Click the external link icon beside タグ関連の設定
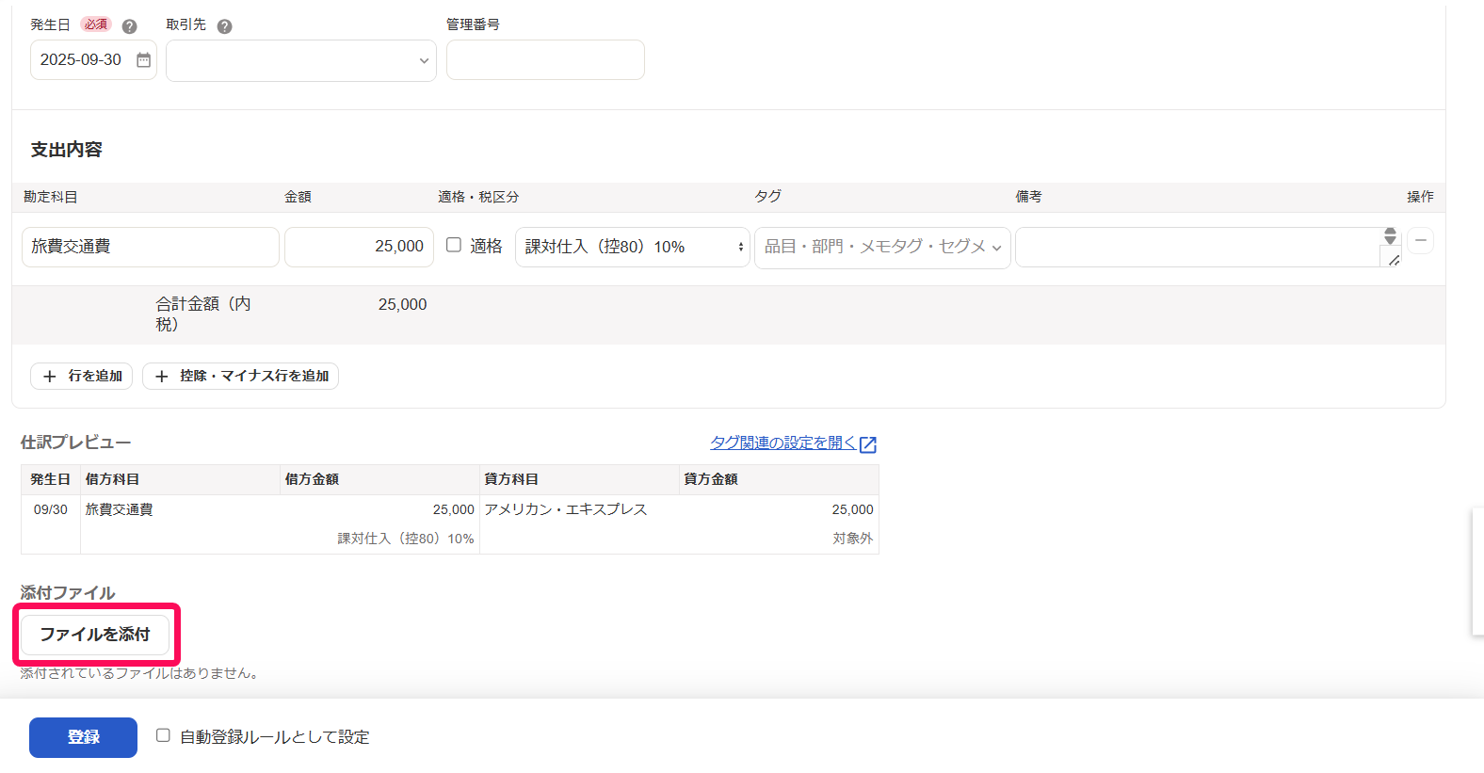The height and width of the screenshot is (773, 1484). pos(868,444)
